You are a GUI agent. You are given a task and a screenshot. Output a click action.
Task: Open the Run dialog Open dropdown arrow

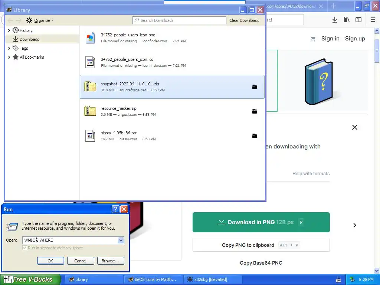coord(121,240)
